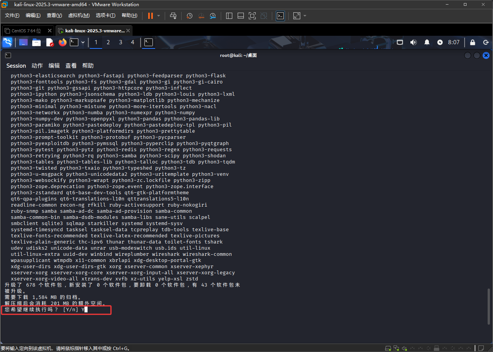Screen dimensions: 493x352
Task: Take a snapshot of this virtual machine
Action: click(x=190, y=16)
